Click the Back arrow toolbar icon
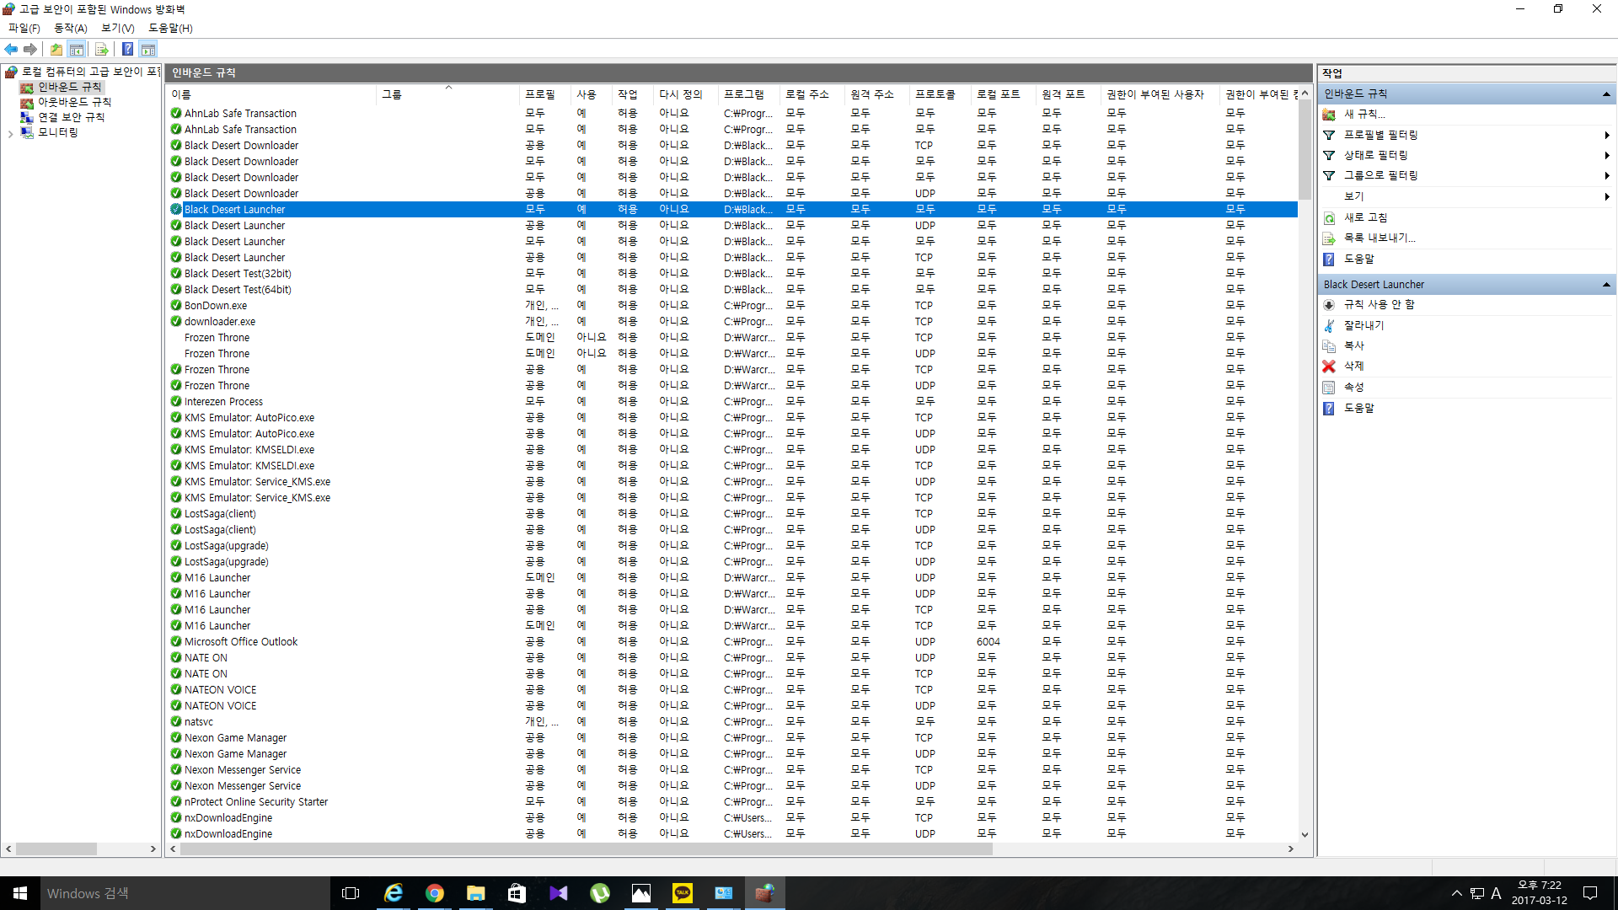Viewport: 1618px width, 910px height. point(11,49)
